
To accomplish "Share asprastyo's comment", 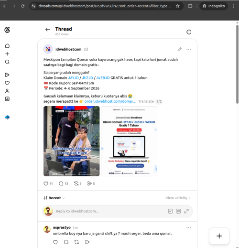I will point(87,242).
